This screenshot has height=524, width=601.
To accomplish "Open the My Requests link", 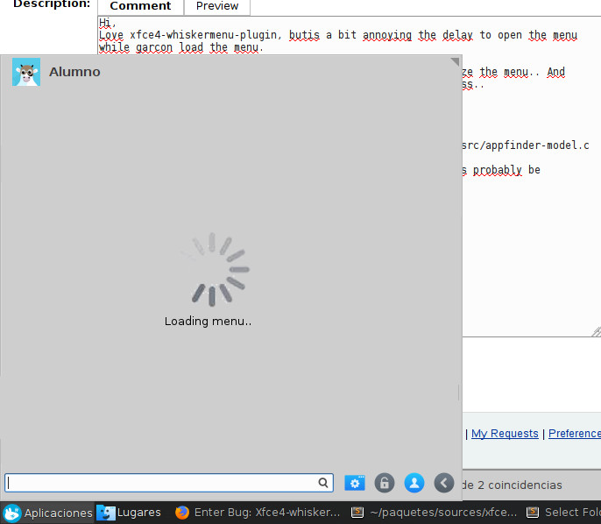I will tap(505, 434).
